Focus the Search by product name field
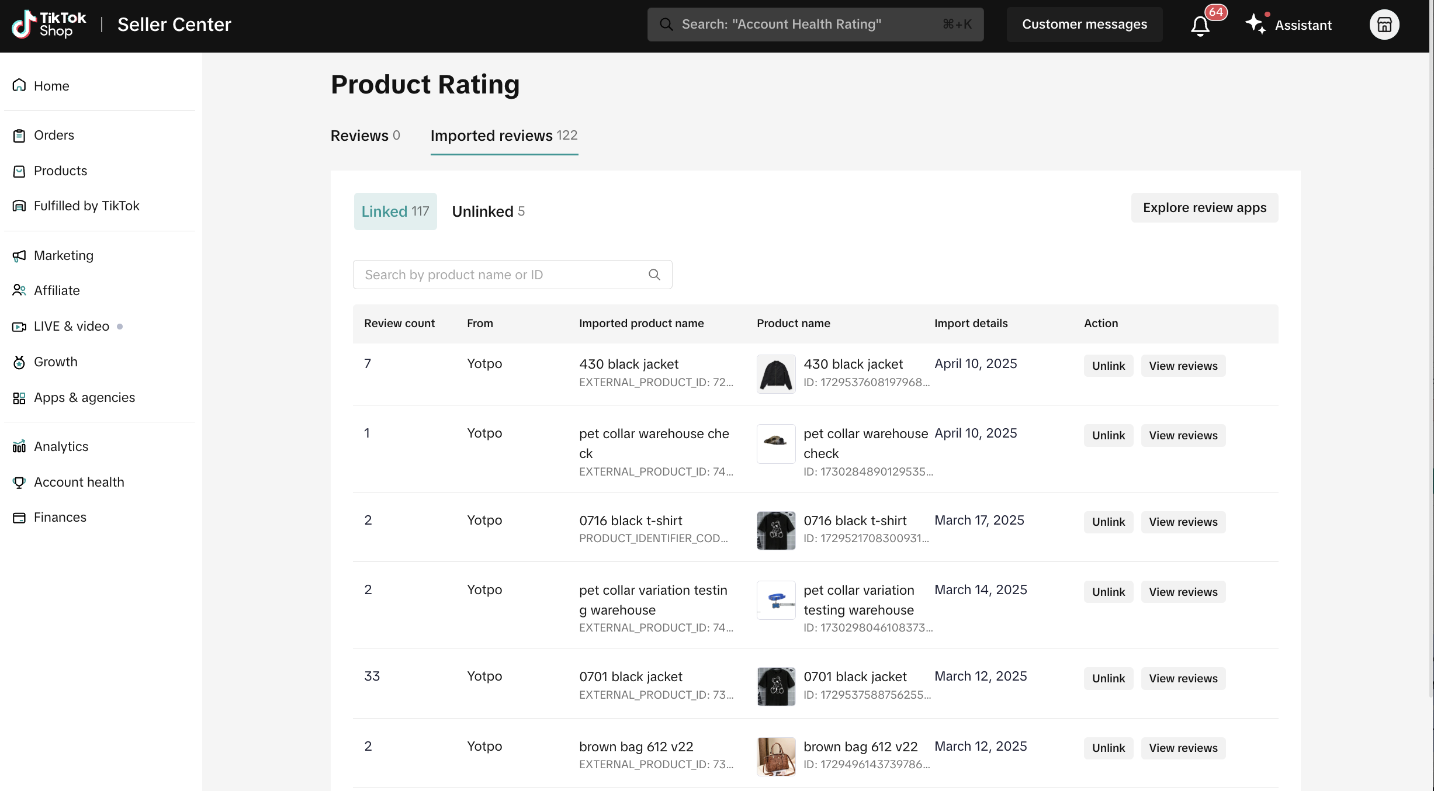The height and width of the screenshot is (791, 1434). (503, 275)
